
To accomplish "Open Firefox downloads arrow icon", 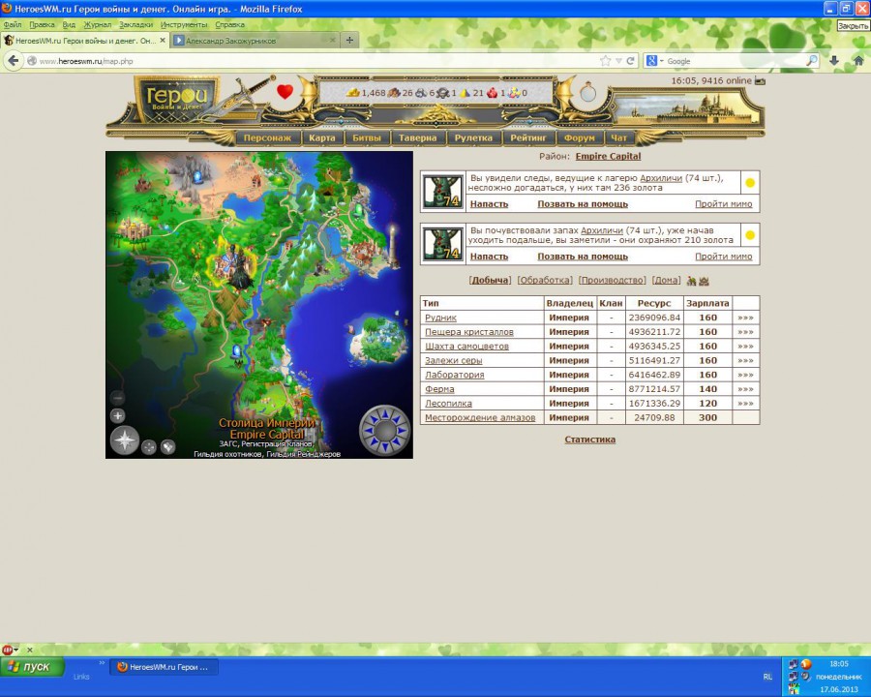I will (x=834, y=61).
